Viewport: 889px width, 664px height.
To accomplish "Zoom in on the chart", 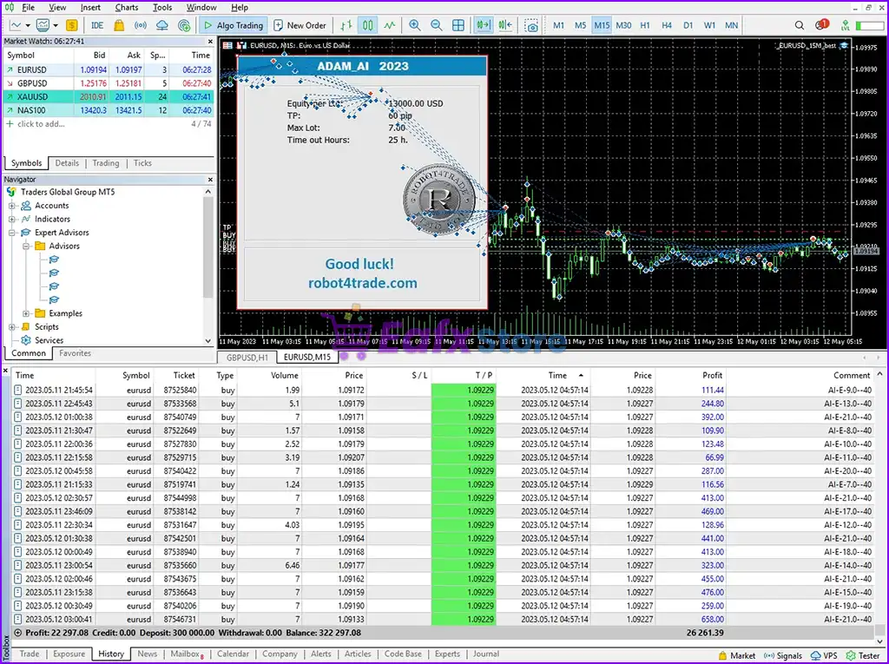I will click(x=414, y=25).
